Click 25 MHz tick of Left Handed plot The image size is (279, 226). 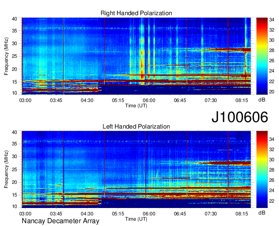[14, 169]
